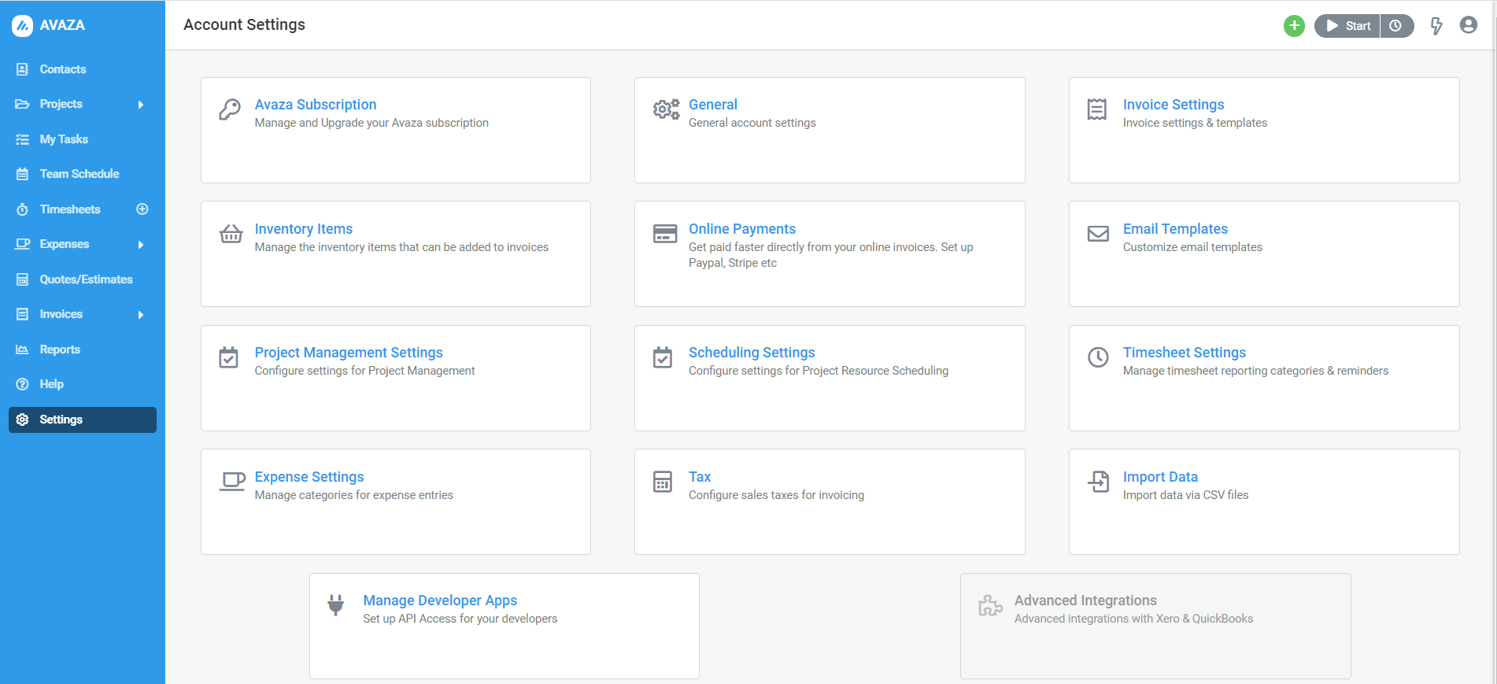The width and height of the screenshot is (1497, 684).
Task: Click the Avaza logo icon
Action: click(22, 25)
